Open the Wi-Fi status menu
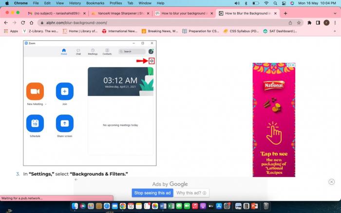Viewport: 341px width, 213px height. pyautogui.click(x=266, y=3)
